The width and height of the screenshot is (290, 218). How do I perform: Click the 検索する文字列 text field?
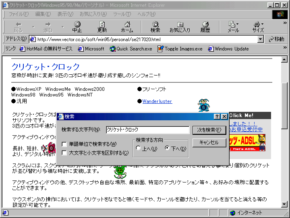click(x=147, y=130)
